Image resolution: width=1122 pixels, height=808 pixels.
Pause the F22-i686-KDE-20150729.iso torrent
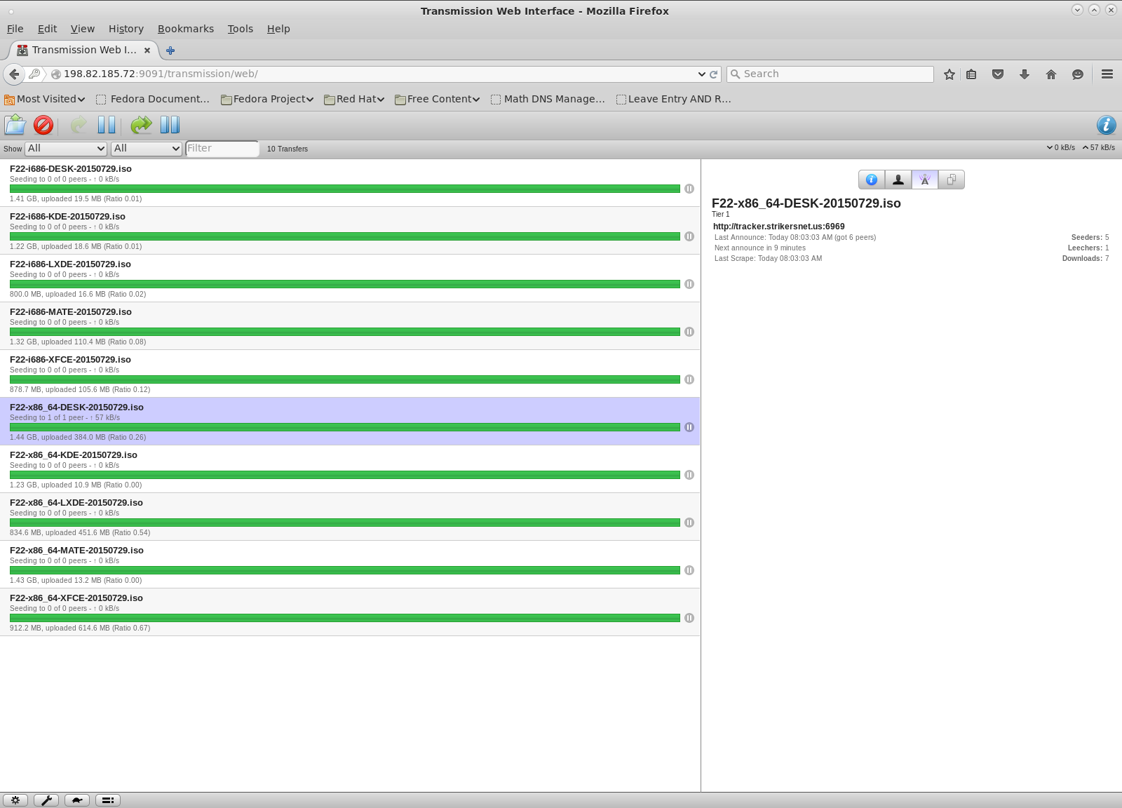coord(689,236)
